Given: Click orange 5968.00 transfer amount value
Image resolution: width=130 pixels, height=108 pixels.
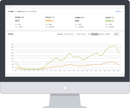Looking at the screenshot, I should (50, 21).
